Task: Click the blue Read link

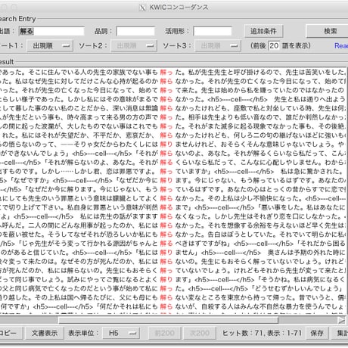Action: pyautogui.click(x=341, y=46)
